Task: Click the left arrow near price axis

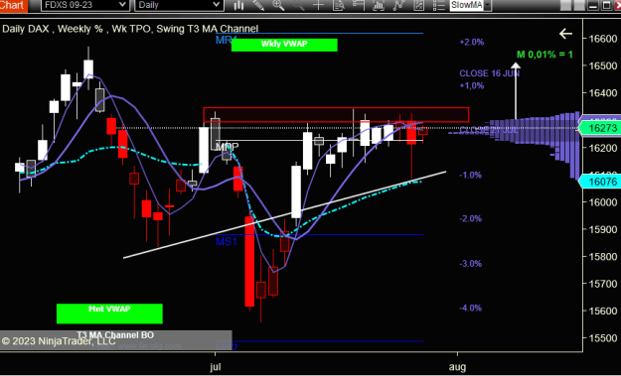Action: coord(565,34)
